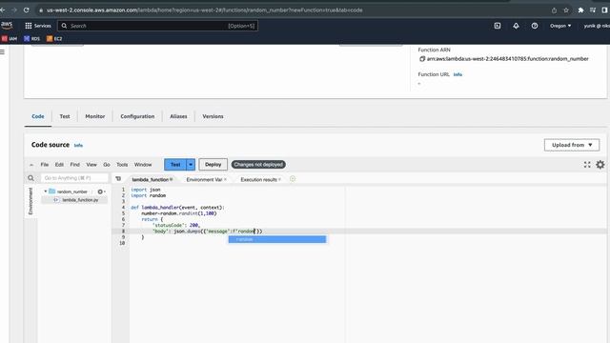
Task: Toggle the code editor fullscreen icon
Action: click(x=587, y=165)
